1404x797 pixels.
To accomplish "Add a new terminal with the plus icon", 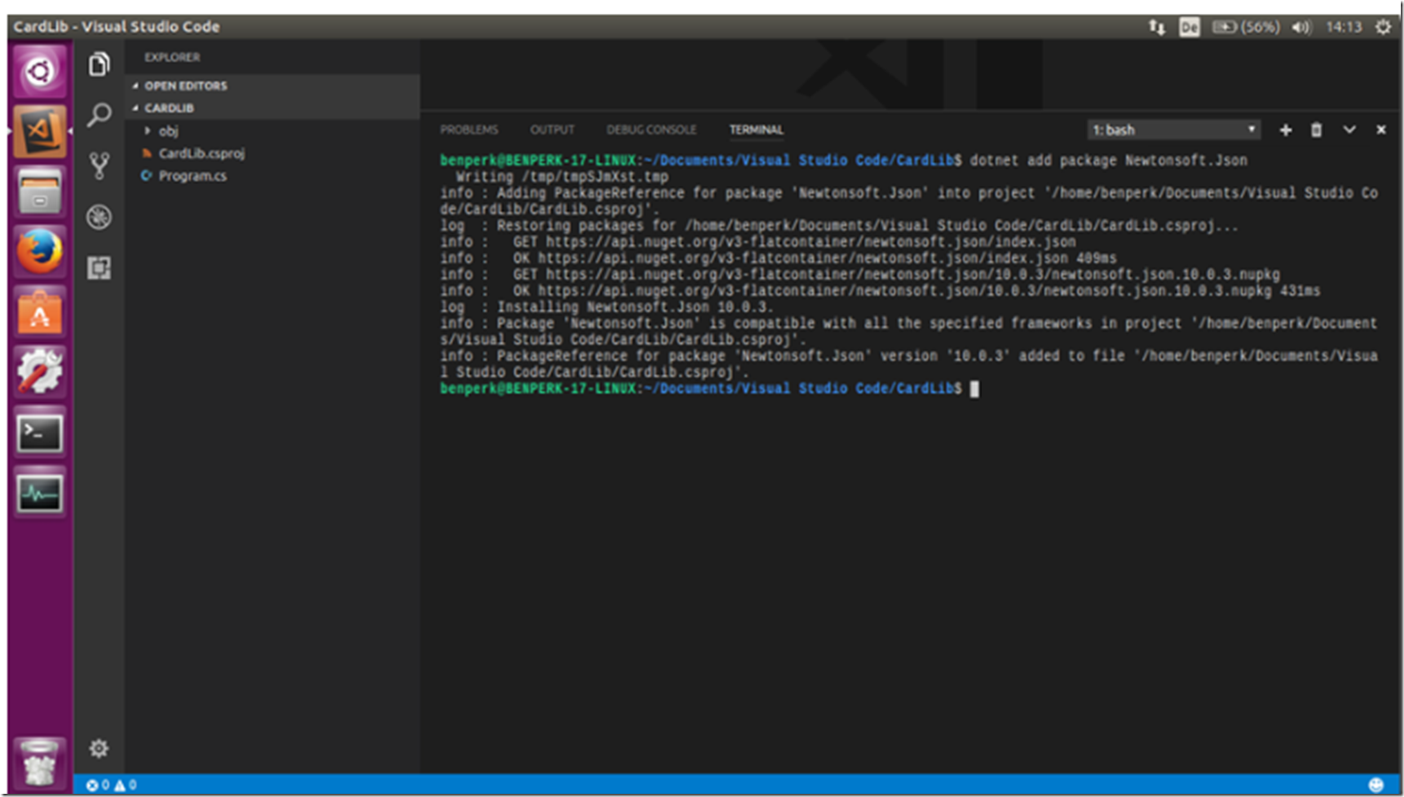I will pos(1285,130).
